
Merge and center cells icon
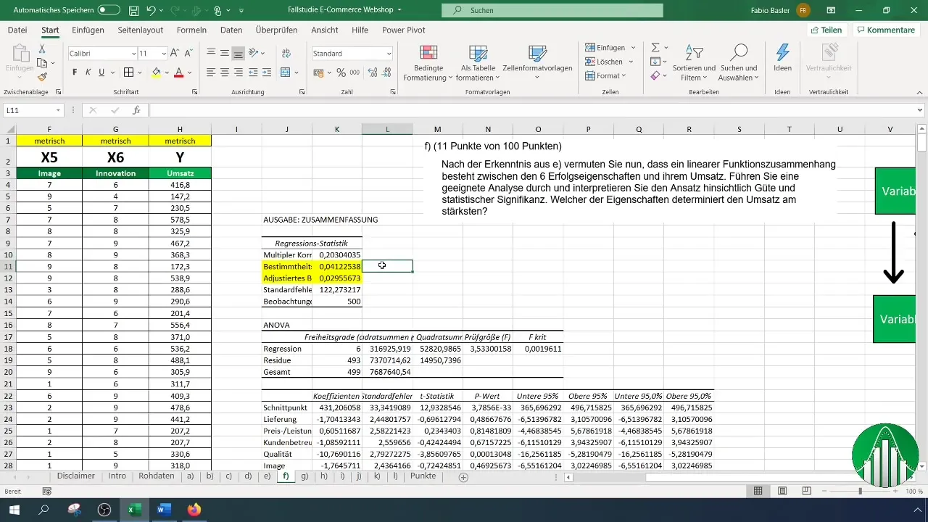[x=285, y=72]
